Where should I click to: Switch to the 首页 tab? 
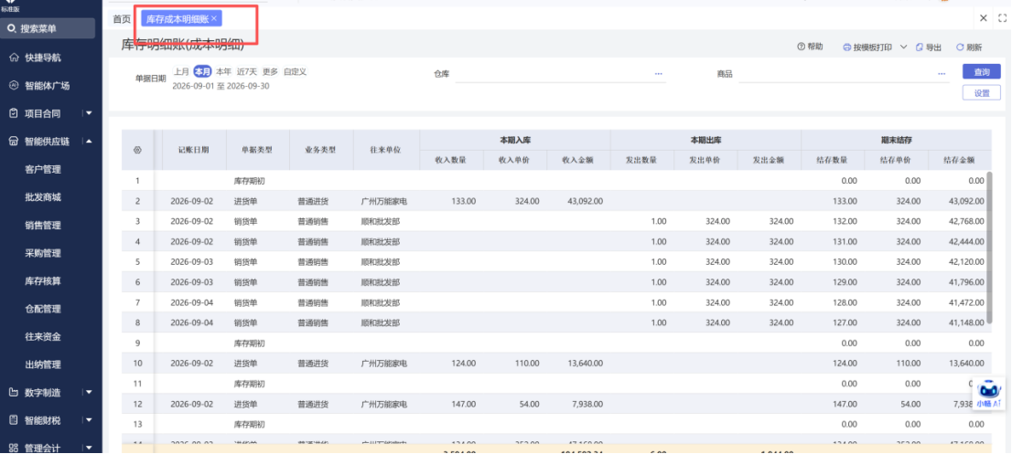tap(122, 18)
